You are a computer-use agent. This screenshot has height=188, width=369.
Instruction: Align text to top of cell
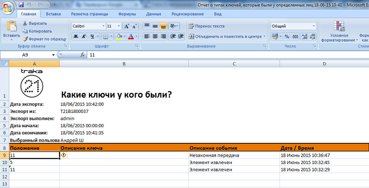coord(147,26)
